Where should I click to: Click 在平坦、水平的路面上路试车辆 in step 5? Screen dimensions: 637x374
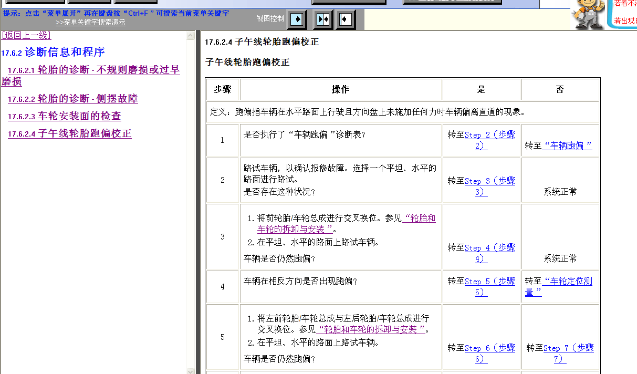click(x=318, y=343)
